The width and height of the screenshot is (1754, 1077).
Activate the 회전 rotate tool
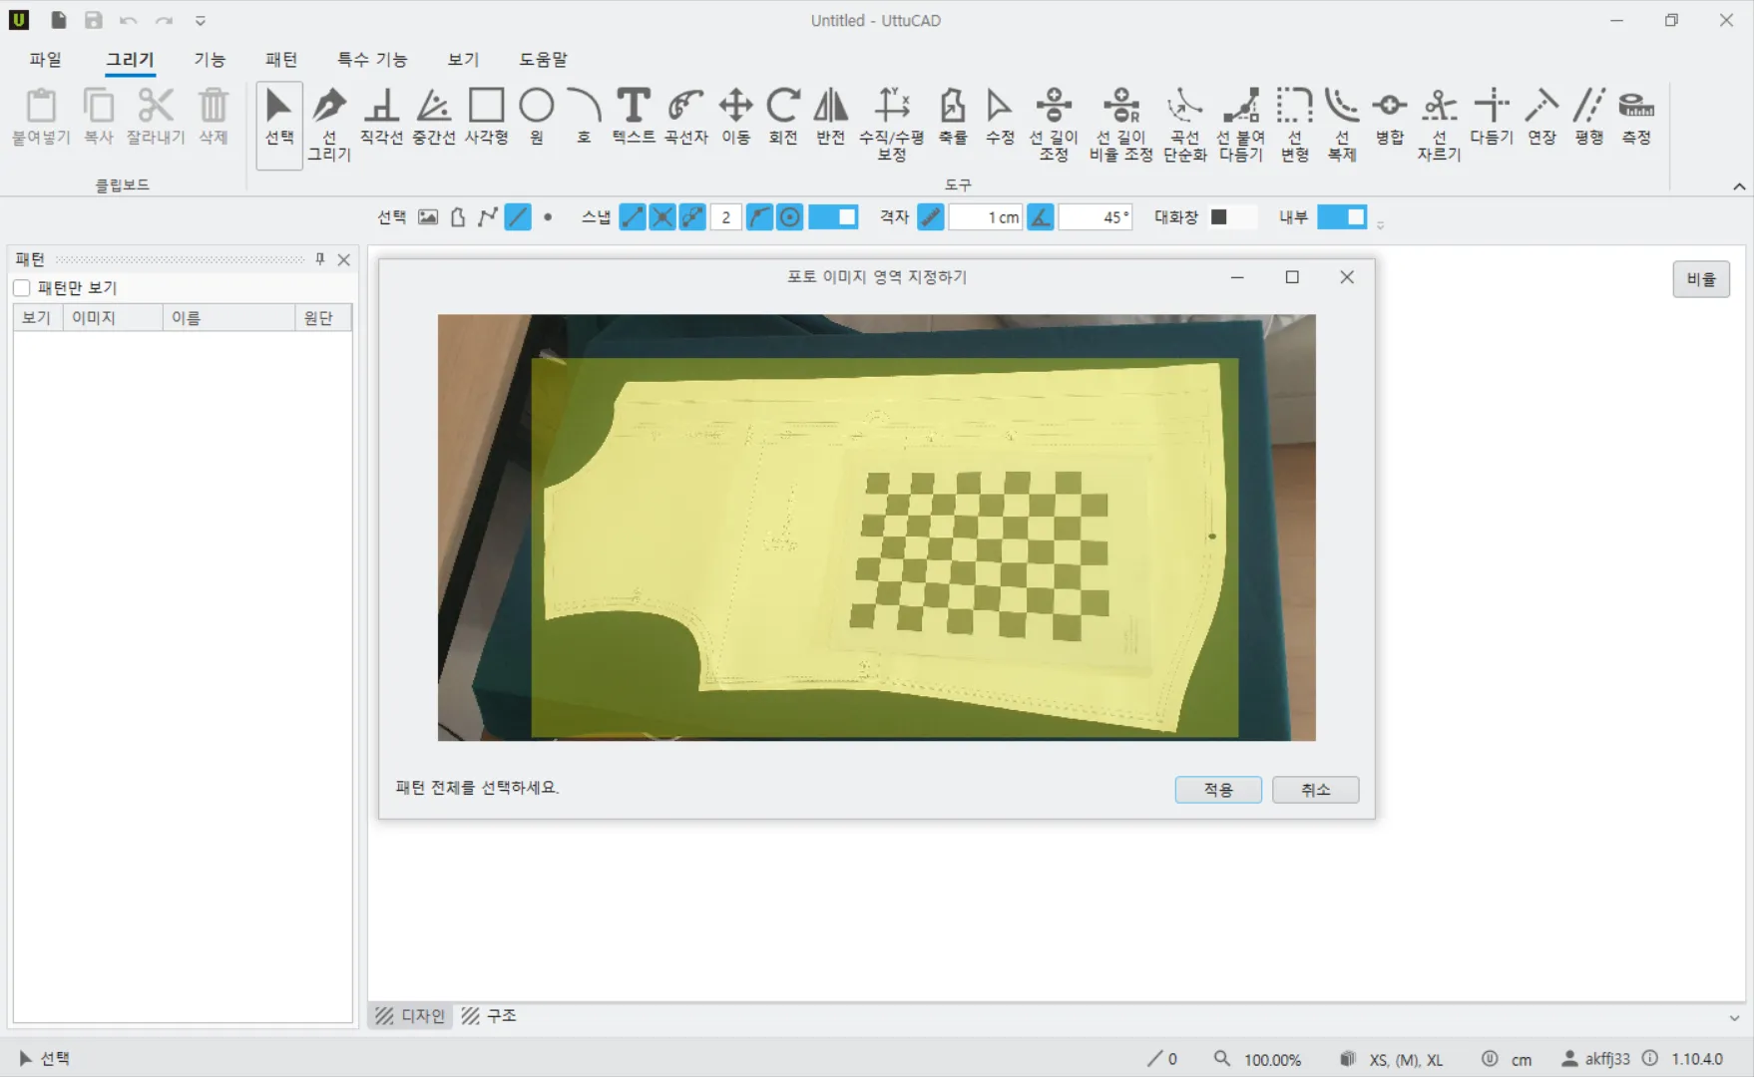783,118
